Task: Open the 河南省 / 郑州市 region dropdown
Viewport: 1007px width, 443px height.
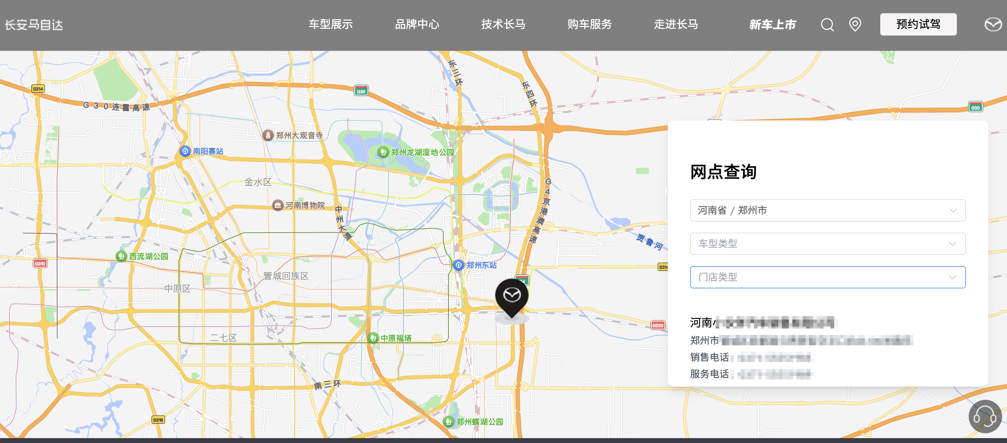Action: tap(827, 210)
